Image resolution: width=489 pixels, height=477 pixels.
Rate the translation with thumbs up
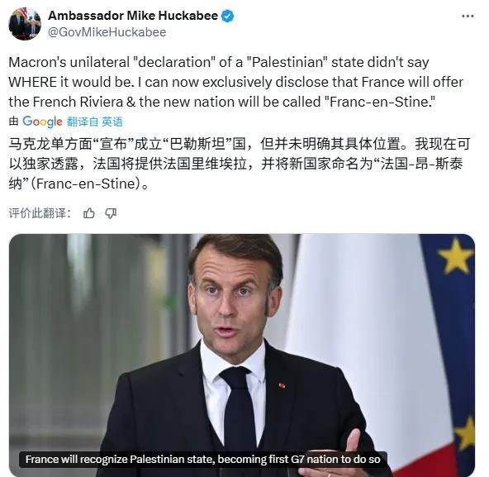coord(89,213)
